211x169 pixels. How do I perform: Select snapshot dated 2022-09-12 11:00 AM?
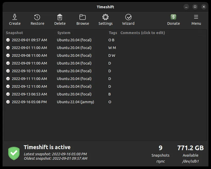coord(30,86)
